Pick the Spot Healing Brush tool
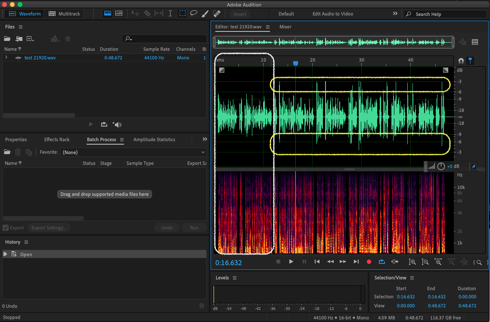The width and height of the screenshot is (490, 322). (217, 14)
